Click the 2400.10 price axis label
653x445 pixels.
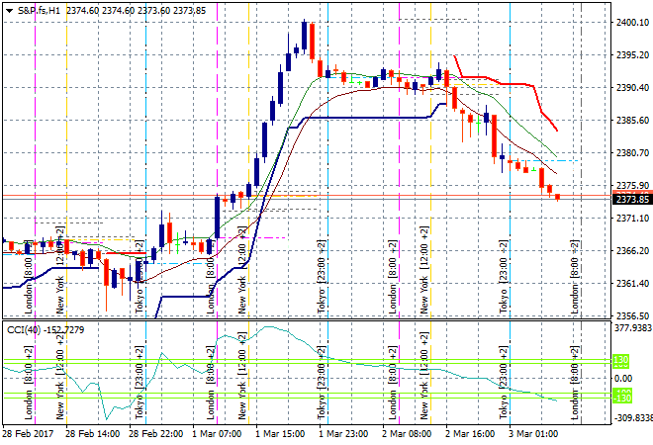630,23
